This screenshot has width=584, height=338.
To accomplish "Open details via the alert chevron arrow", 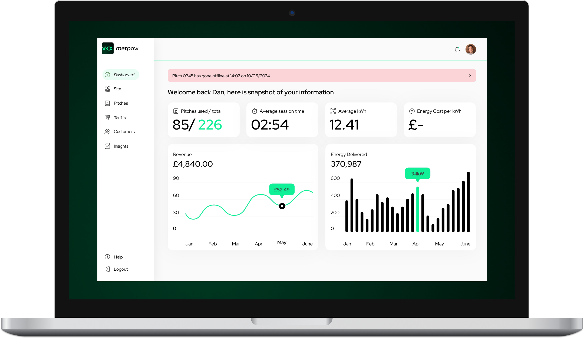I will click(x=470, y=76).
